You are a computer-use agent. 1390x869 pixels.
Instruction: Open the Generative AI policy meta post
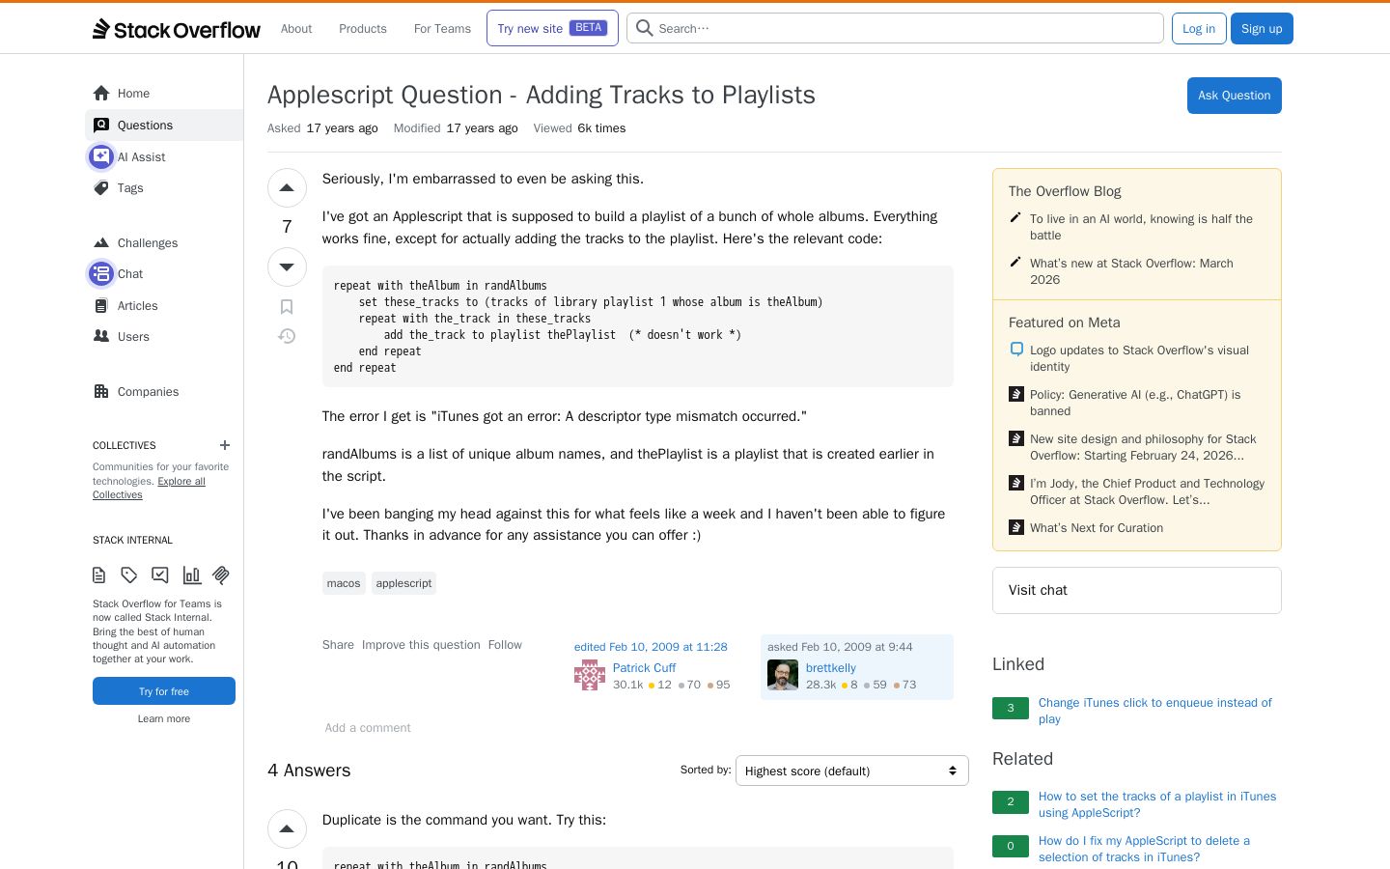pyautogui.click(x=1135, y=403)
